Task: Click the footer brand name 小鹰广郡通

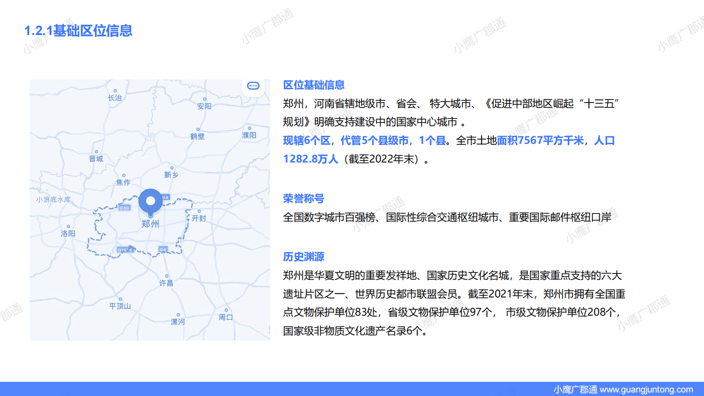Action: pos(575,389)
